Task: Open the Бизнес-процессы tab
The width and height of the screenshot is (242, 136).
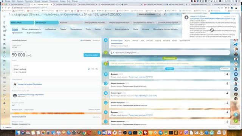Action: pos(122,29)
